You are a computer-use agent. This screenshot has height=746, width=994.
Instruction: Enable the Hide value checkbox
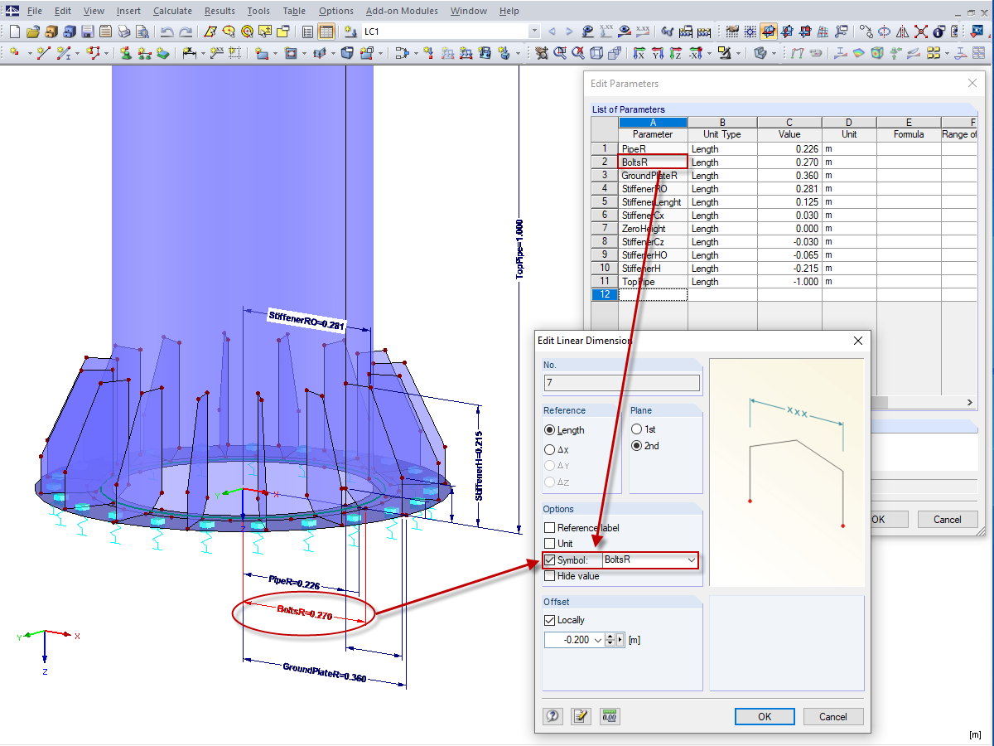[x=550, y=576]
